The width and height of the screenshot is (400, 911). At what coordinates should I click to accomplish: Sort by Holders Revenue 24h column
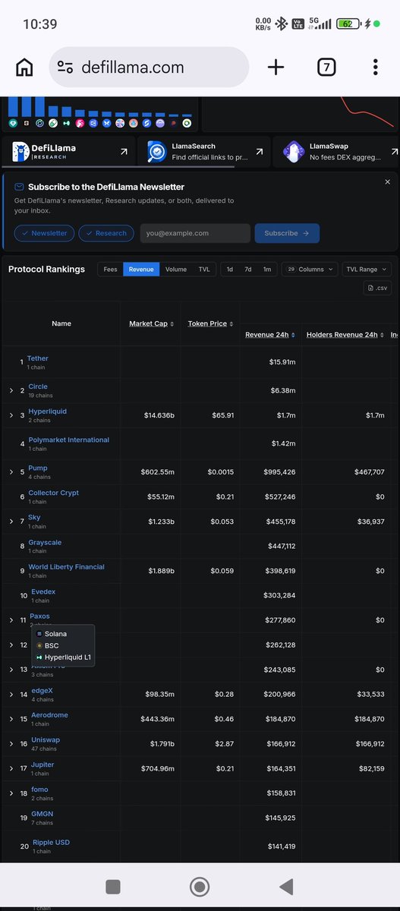pyautogui.click(x=345, y=335)
